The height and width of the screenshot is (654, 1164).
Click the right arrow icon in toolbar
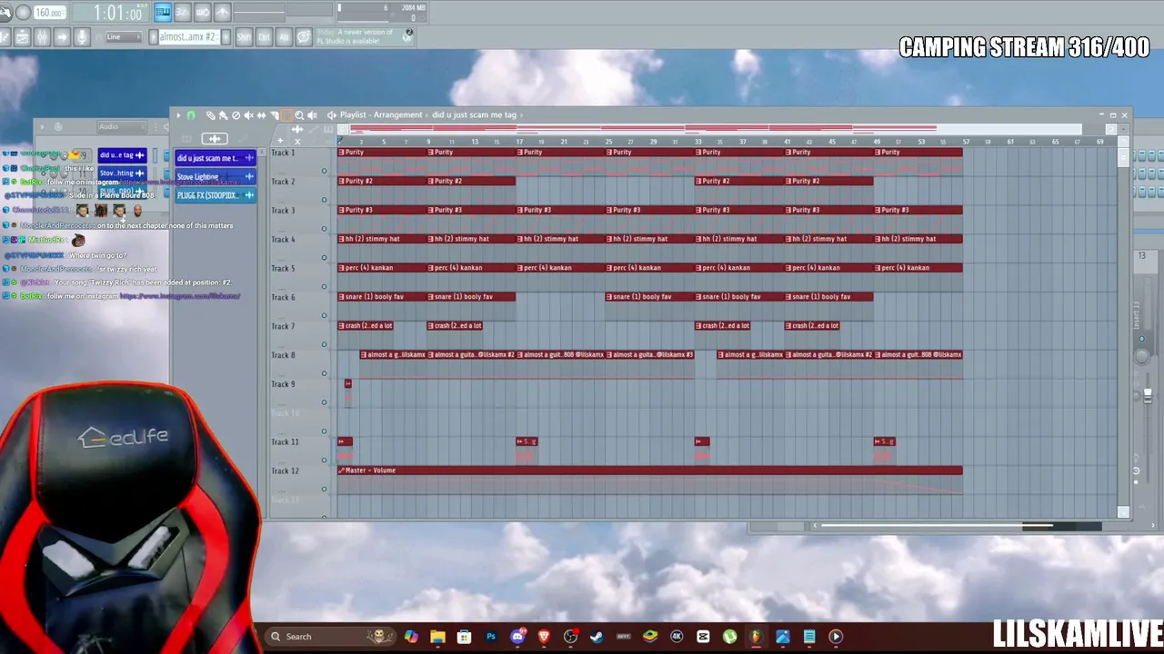(62, 37)
